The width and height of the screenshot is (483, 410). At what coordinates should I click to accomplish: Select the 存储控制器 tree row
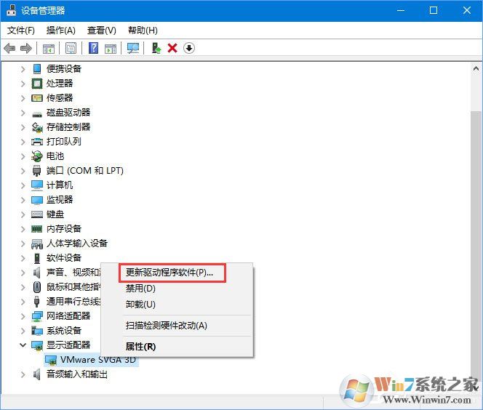click(x=68, y=127)
